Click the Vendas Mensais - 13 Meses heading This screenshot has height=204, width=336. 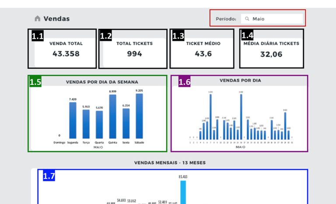pyautogui.click(x=170, y=163)
